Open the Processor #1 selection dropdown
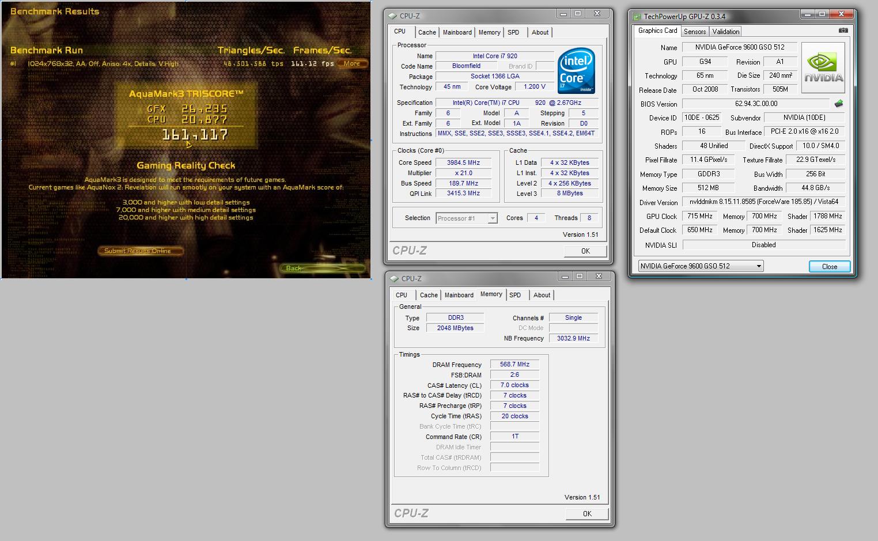 click(x=467, y=218)
